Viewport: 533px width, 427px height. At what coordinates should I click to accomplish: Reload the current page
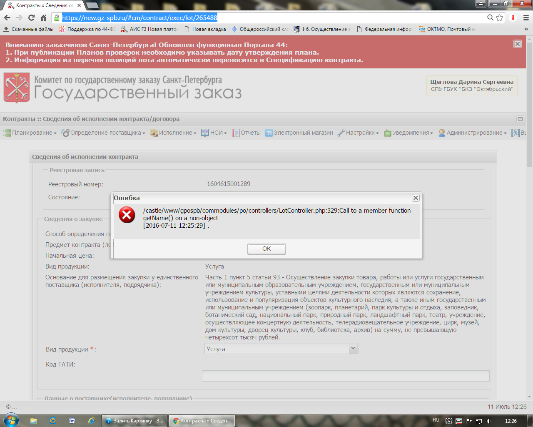(x=31, y=18)
